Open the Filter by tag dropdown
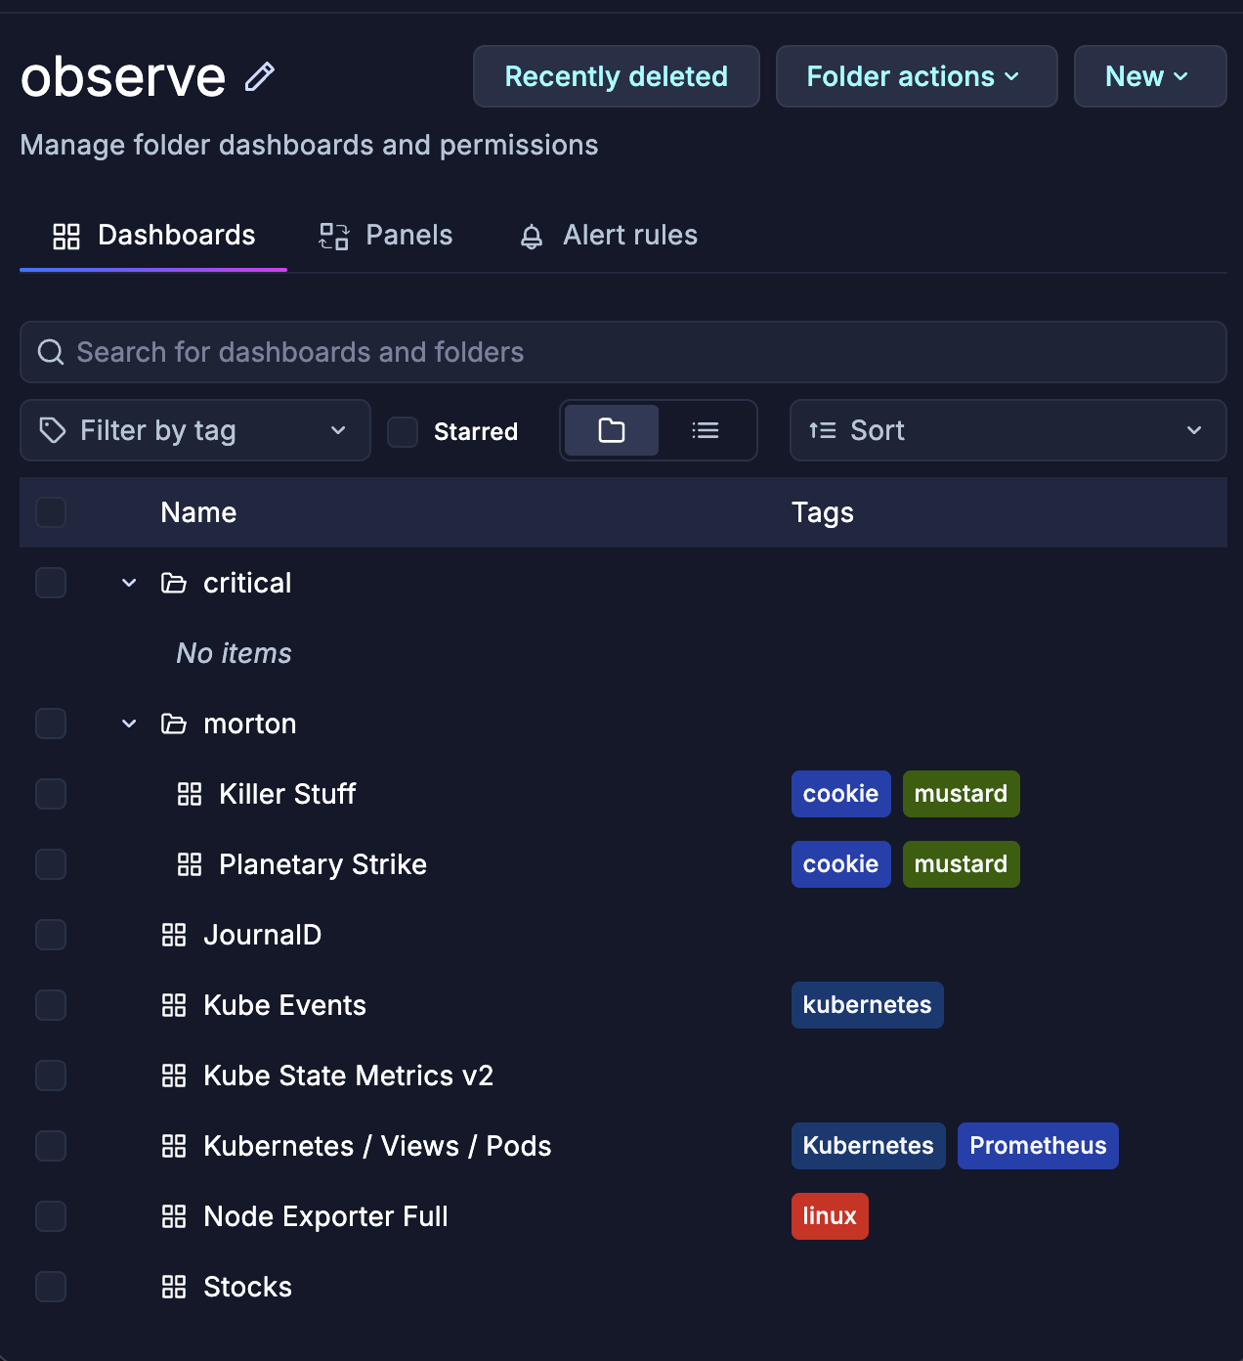The height and width of the screenshot is (1361, 1243). [x=195, y=430]
